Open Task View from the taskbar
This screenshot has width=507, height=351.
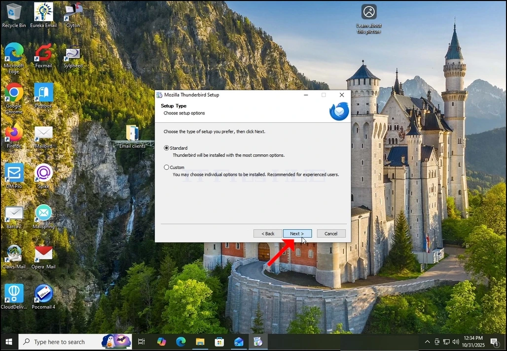pos(142,342)
